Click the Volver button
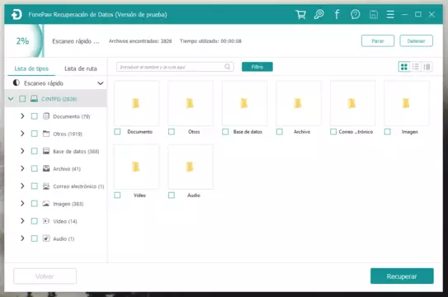Screen dimensions: 448x297 click(x=45, y=276)
